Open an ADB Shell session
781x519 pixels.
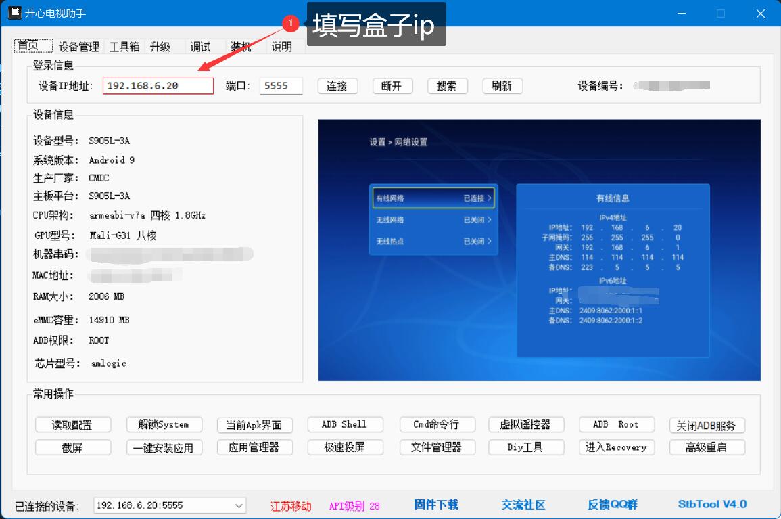(x=345, y=424)
